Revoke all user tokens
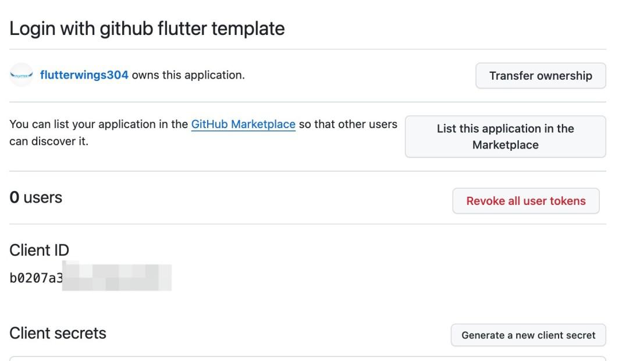This screenshot has width=640, height=361. (525, 201)
